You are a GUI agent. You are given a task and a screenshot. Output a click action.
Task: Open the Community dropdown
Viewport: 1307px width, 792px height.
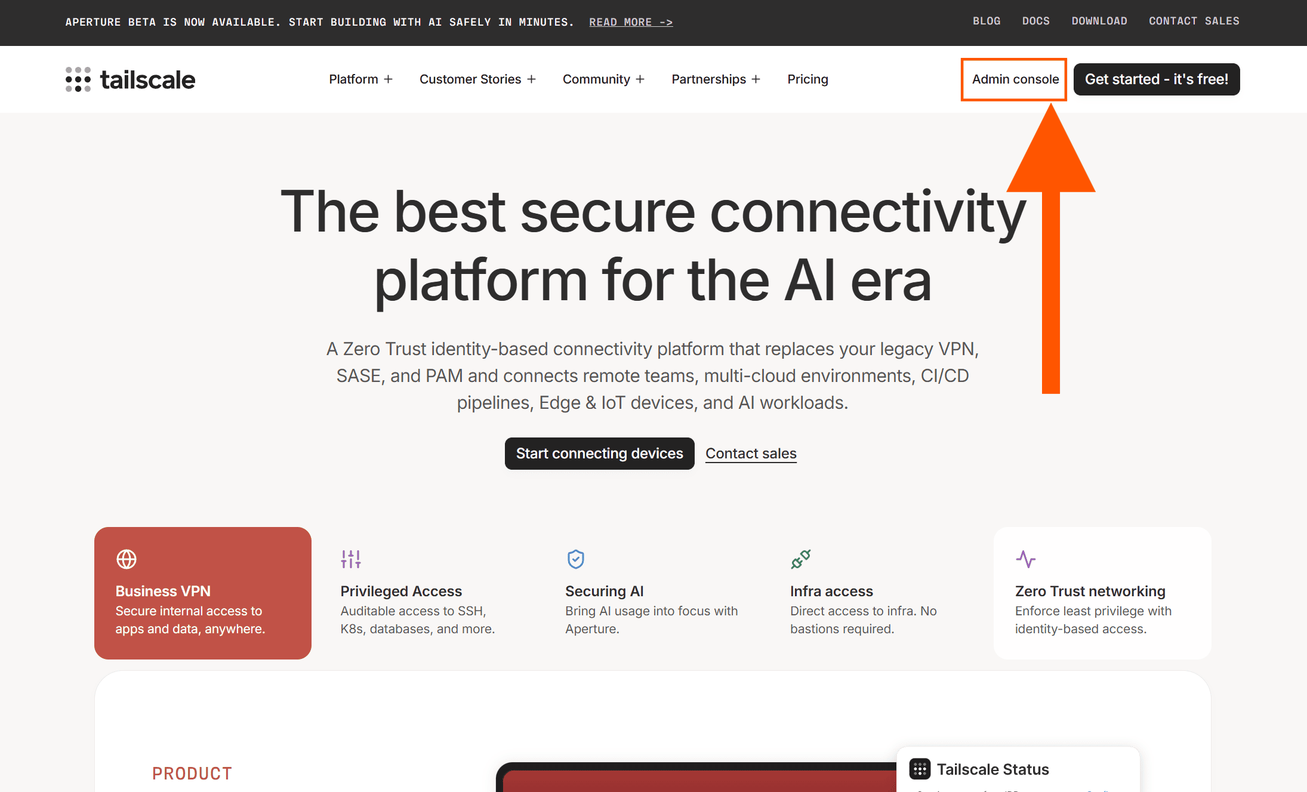click(603, 79)
